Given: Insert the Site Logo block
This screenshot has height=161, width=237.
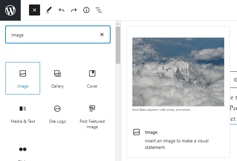Looking at the screenshot, I should tap(57, 114).
